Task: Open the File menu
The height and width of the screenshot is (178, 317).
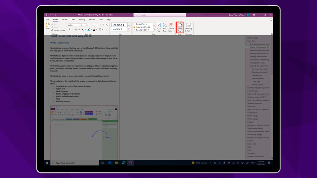Action: point(47,20)
